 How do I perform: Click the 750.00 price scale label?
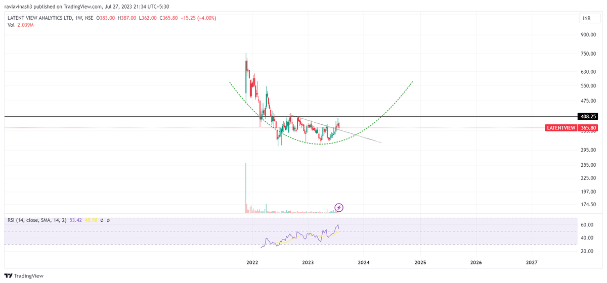click(x=589, y=54)
